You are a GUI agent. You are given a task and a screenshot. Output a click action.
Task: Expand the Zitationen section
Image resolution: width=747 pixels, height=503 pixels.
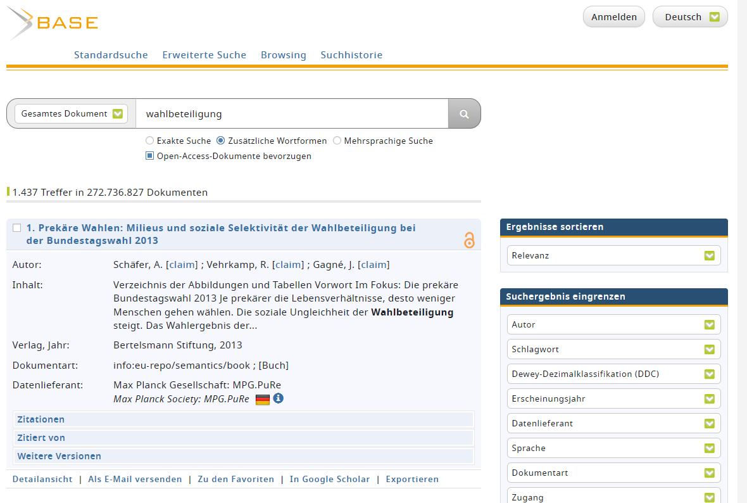244,419
